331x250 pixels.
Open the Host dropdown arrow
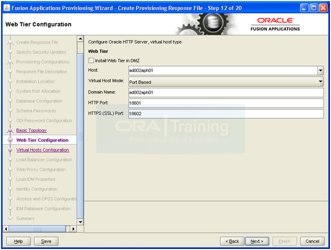[x=320, y=70]
